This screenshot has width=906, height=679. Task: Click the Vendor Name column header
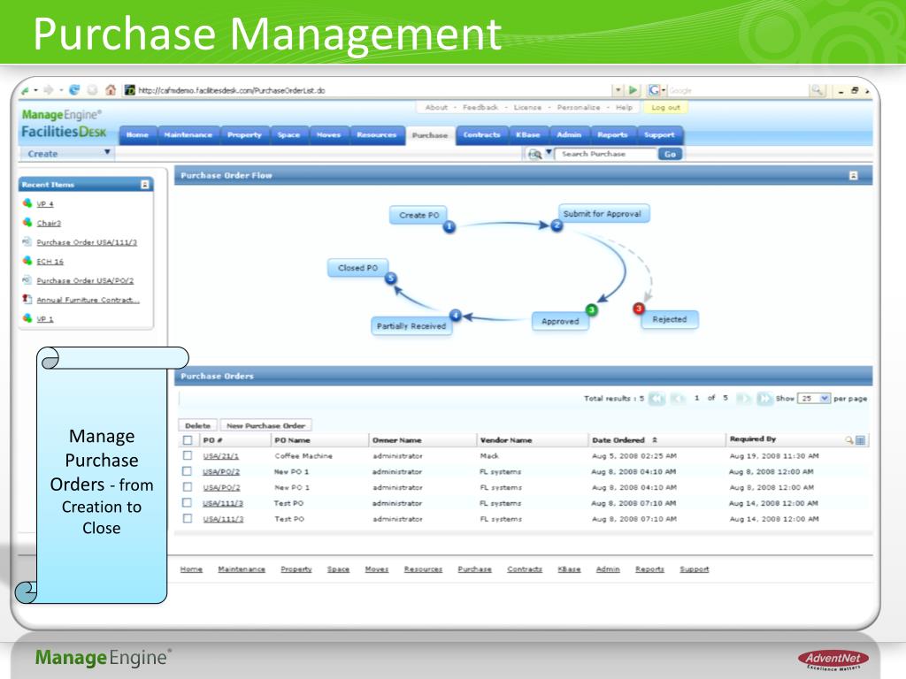[x=506, y=440]
